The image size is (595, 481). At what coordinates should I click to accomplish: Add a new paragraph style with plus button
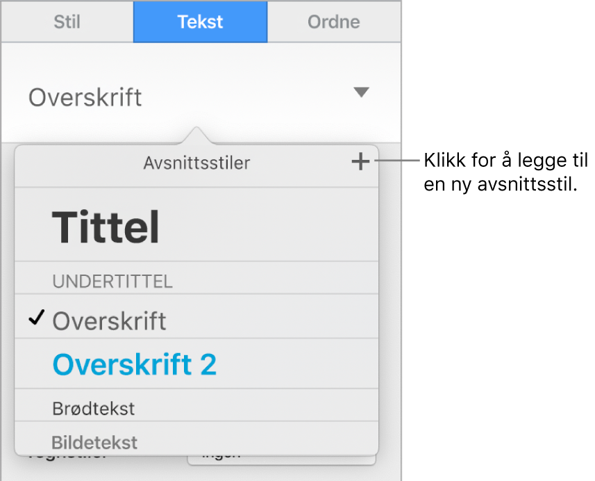click(x=360, y=163)
